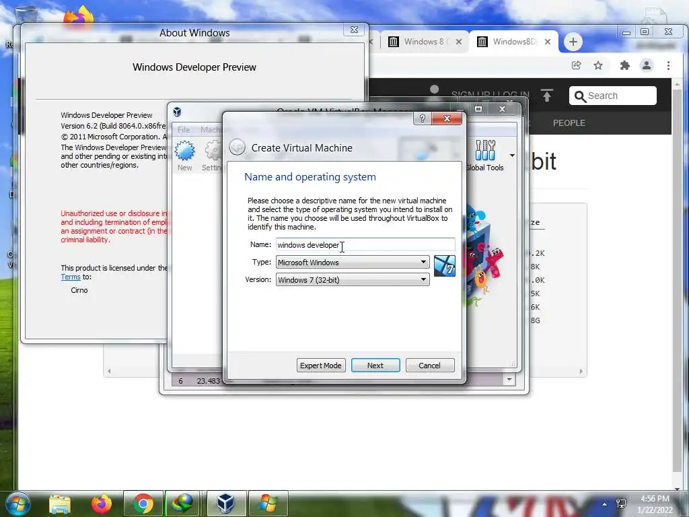Open the Chrome extensions puzzle icon
The width and height of the screenshot is (689, 517).
(x=624, y=65)
